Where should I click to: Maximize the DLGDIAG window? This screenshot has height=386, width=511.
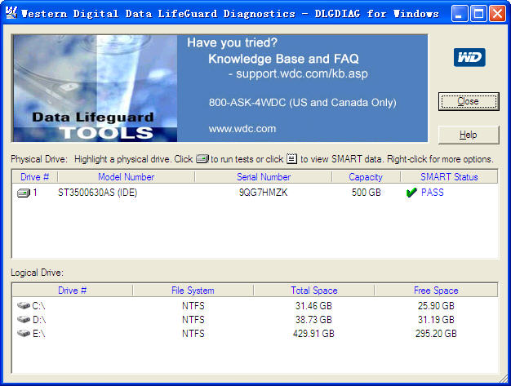pyautogui.click(x=478, y=13)
